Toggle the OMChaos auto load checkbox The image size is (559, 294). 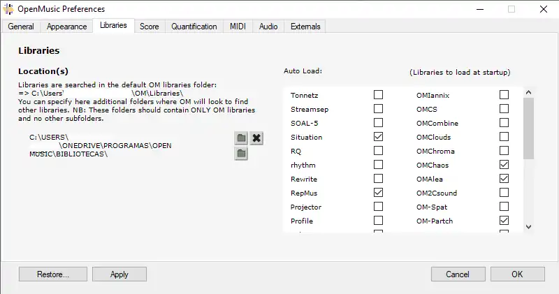point(504,165)
